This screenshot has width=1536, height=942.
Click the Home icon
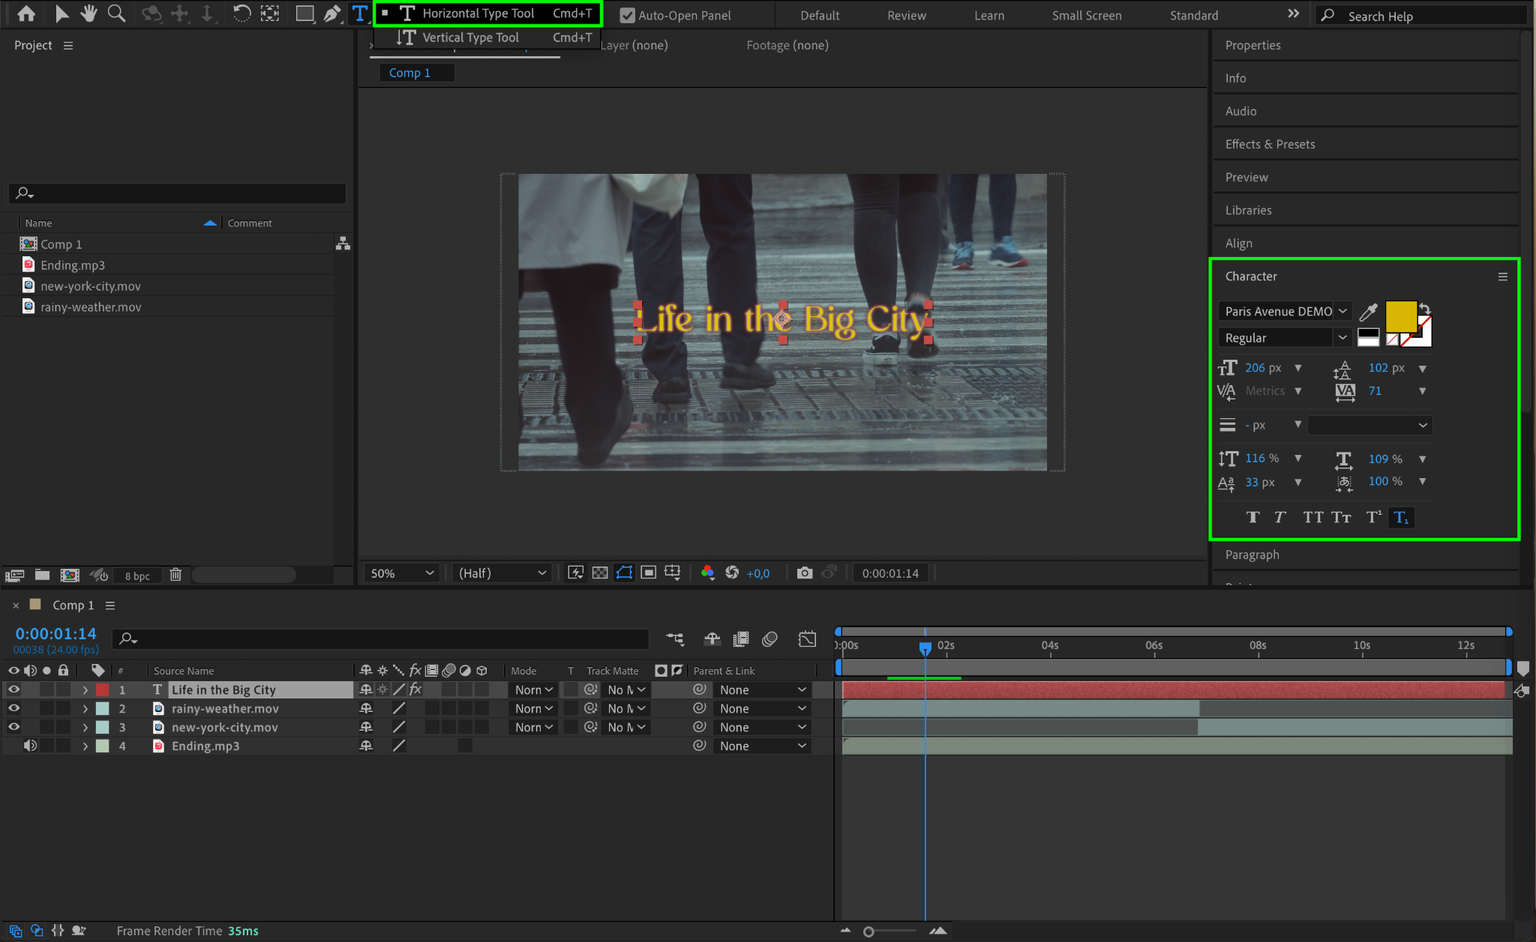coord(26,13)
